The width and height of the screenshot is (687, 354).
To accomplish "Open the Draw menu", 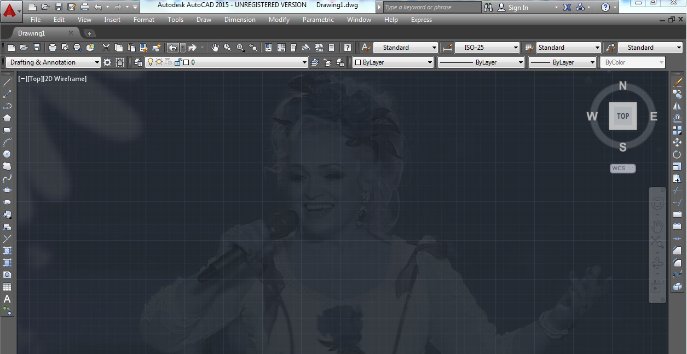I will 204,20.
